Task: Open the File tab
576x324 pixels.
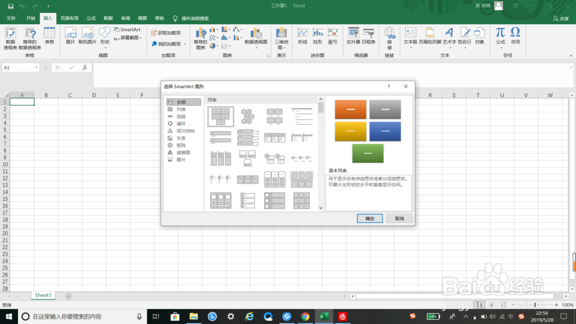Action: click(x=11, y=18)
